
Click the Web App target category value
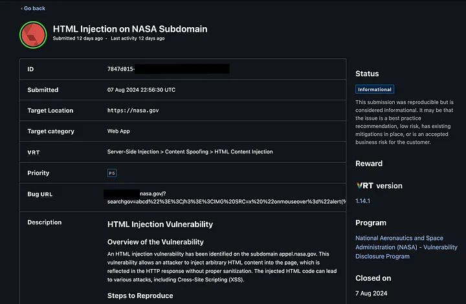click(118, 131)
